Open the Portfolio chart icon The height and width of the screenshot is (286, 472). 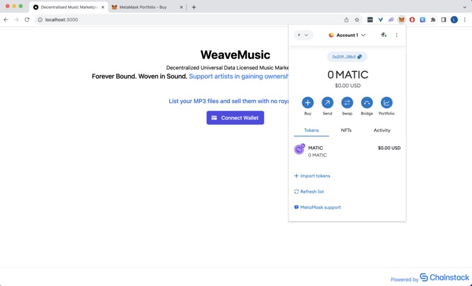pyautogui.click(x=387, y=102)
